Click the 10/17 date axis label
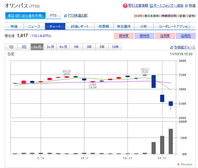Viewport: 198px width, 168px height. tap(162, 158)
